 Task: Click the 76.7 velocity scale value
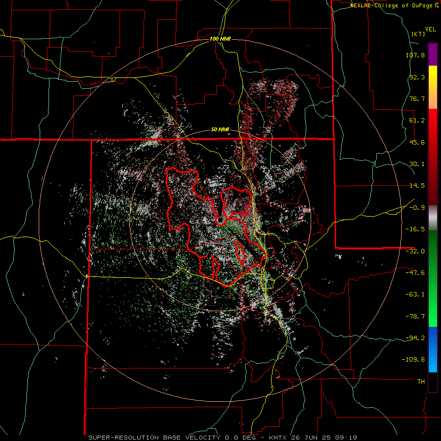[417, 98]
